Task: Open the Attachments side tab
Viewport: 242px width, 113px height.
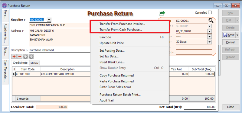Action: tap(5, 34)
